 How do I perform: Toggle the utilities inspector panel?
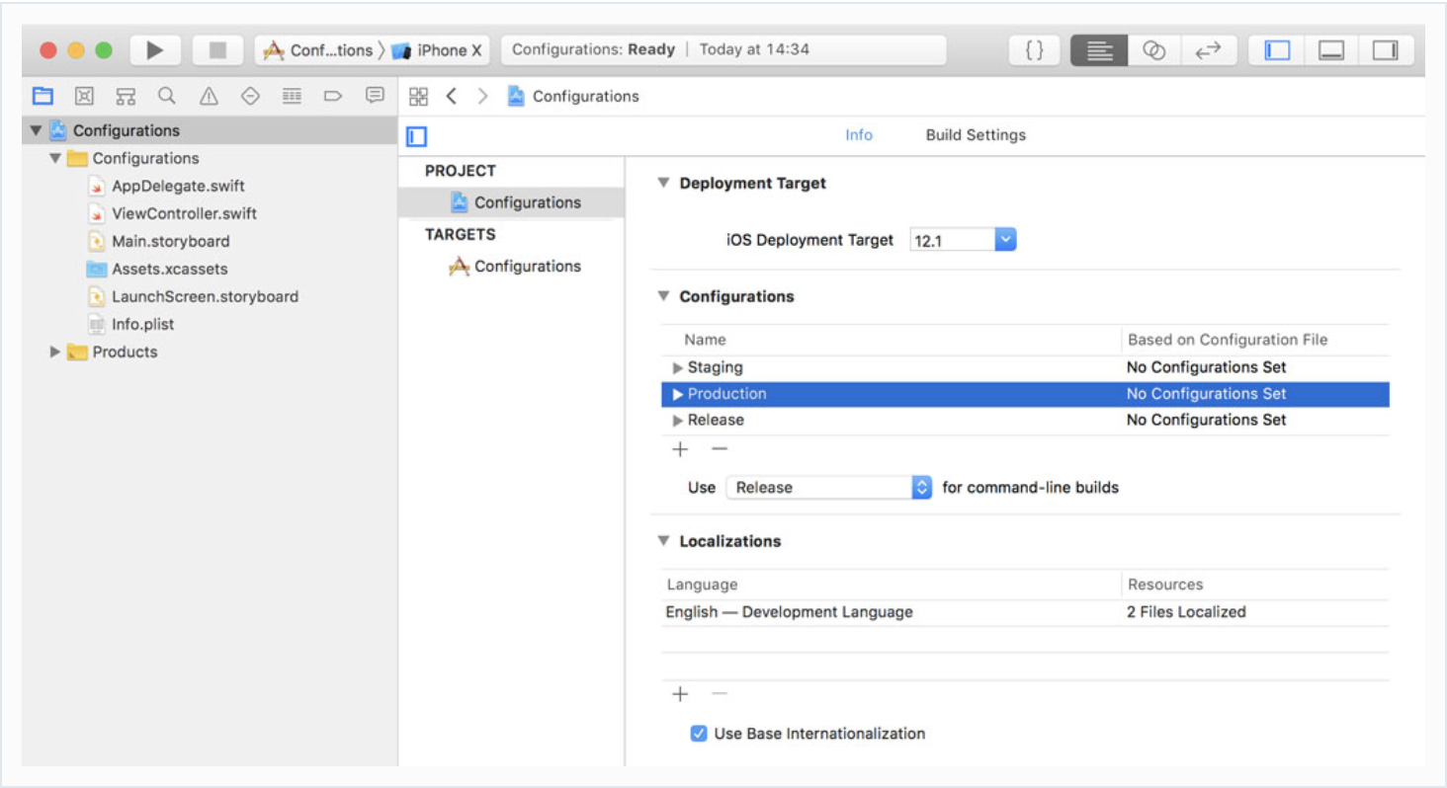click(1386, 50)
